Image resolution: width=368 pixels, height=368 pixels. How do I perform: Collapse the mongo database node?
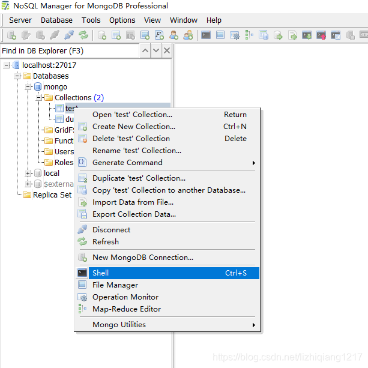pyautogui.click(x=28, y=87)
